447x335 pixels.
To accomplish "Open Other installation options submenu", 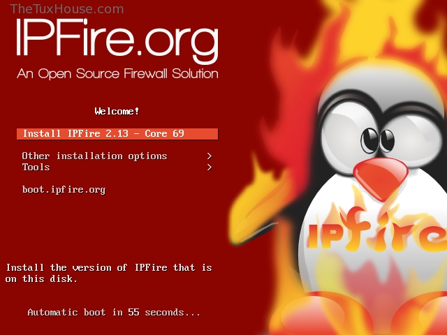I will pos(117,156).
